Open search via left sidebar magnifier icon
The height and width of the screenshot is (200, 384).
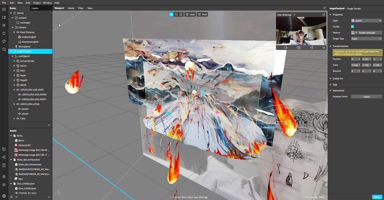(x=4, y=49)
